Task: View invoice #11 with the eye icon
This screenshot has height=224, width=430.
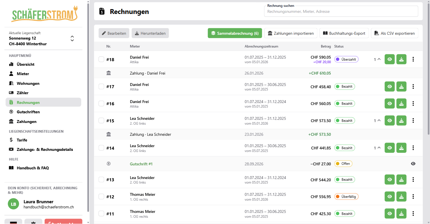Action: click(390, 214)
